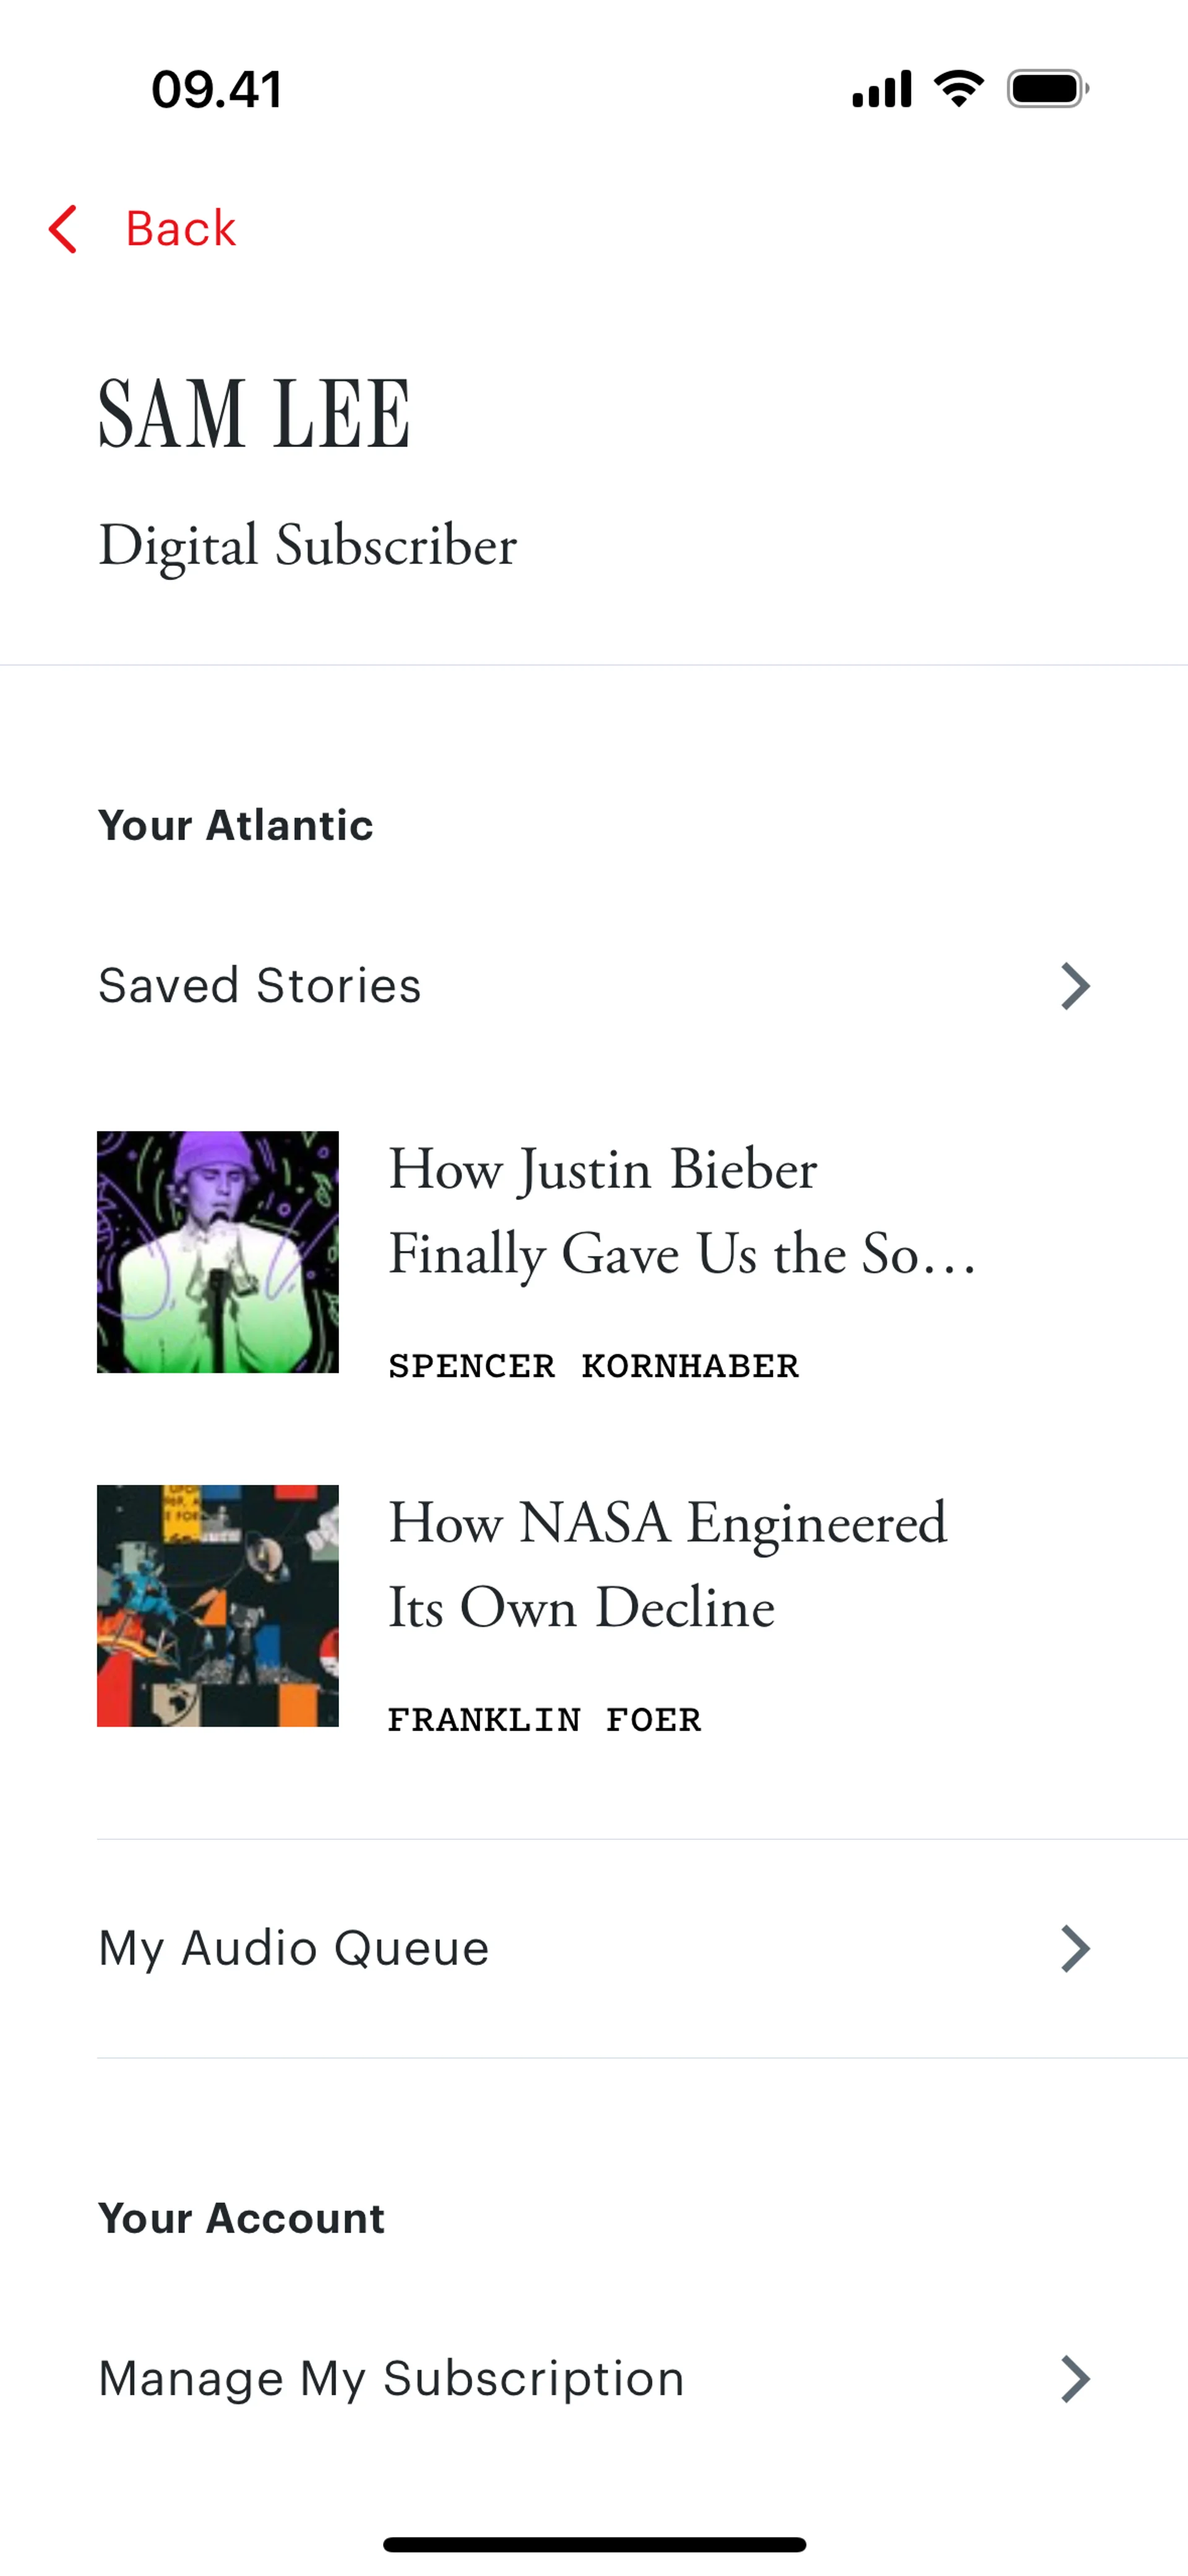The height and width of the screenshot is (2576, 1188).
Task: Tap the Wi-Fi status icon
Action: pyautogui.click(x=958, y=89)
